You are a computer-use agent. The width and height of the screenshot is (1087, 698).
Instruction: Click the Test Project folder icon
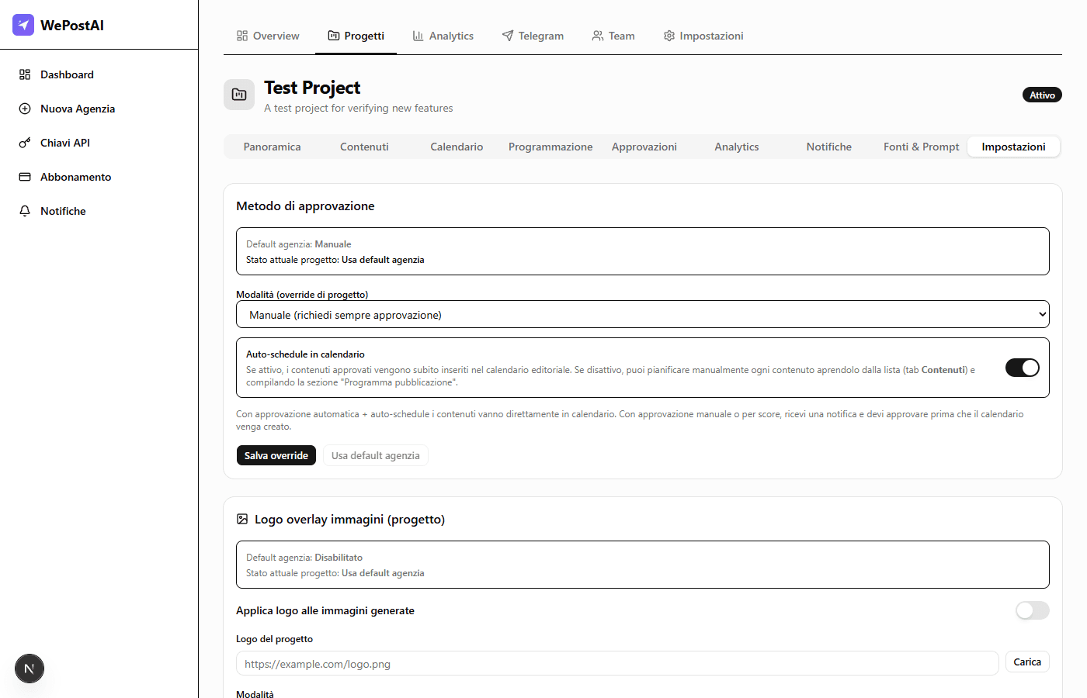pyautogui.click(x=238, y=94)
